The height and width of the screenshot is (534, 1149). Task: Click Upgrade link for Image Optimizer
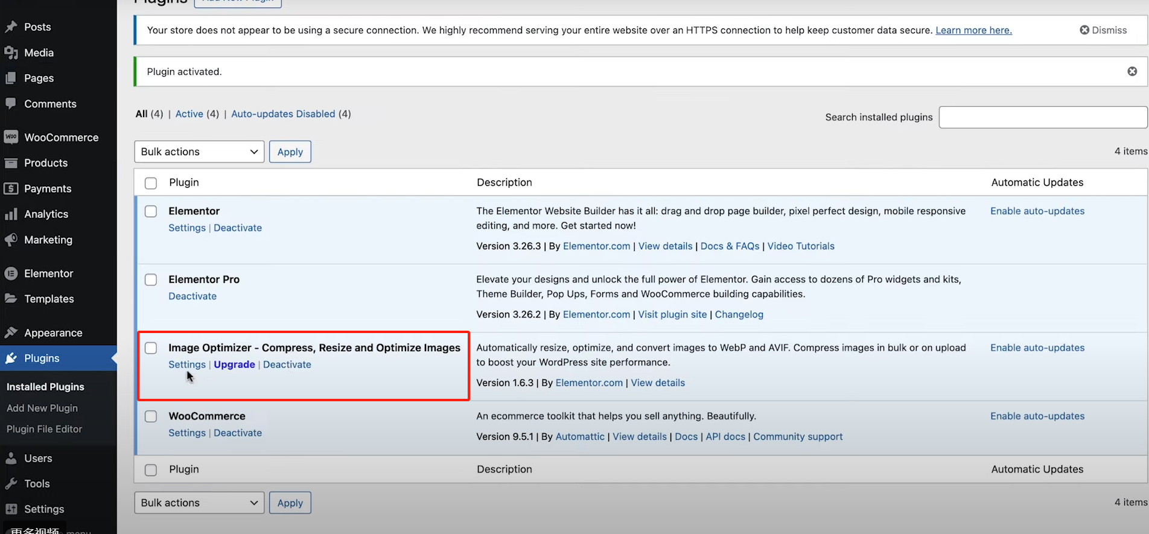pyautogui.click(x=234, y=364)
